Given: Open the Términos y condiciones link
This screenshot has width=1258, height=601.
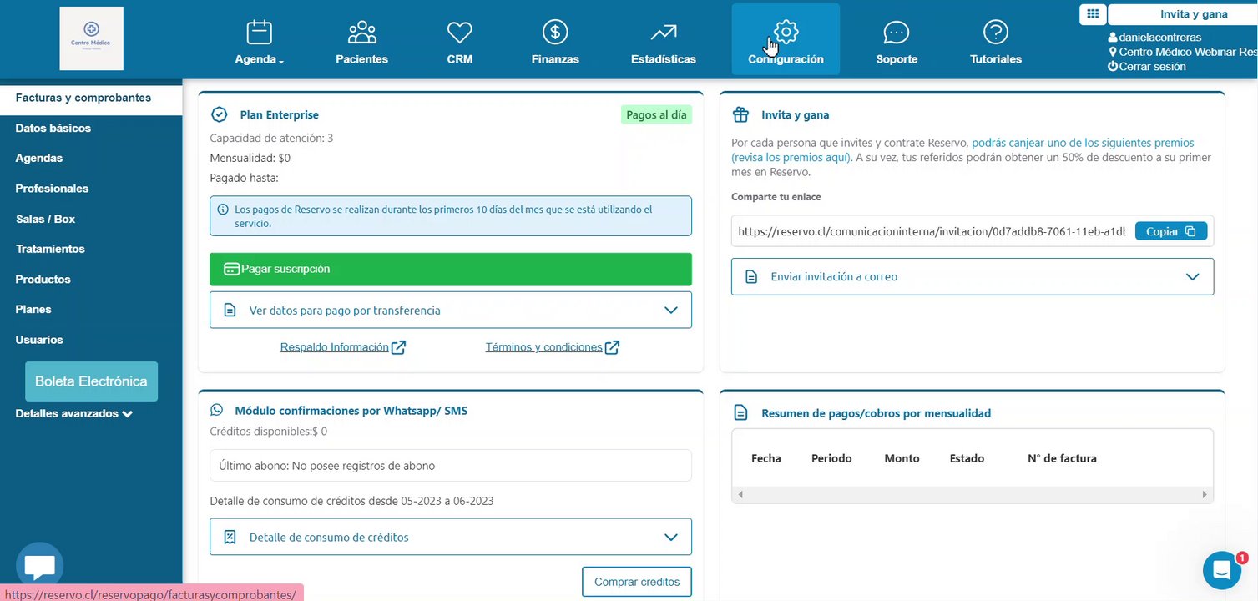Looking at the screenshot, I should click(543, 347).
